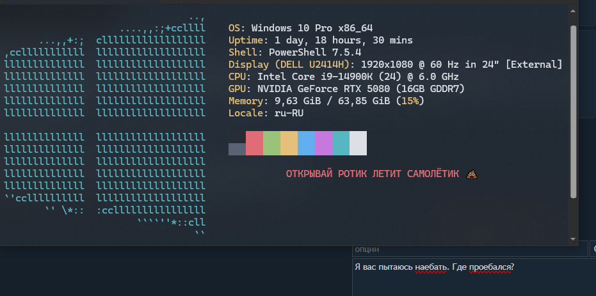Click the 'Memory' label
Viewport: 596px width, 296px height.
tap(246, 101)
